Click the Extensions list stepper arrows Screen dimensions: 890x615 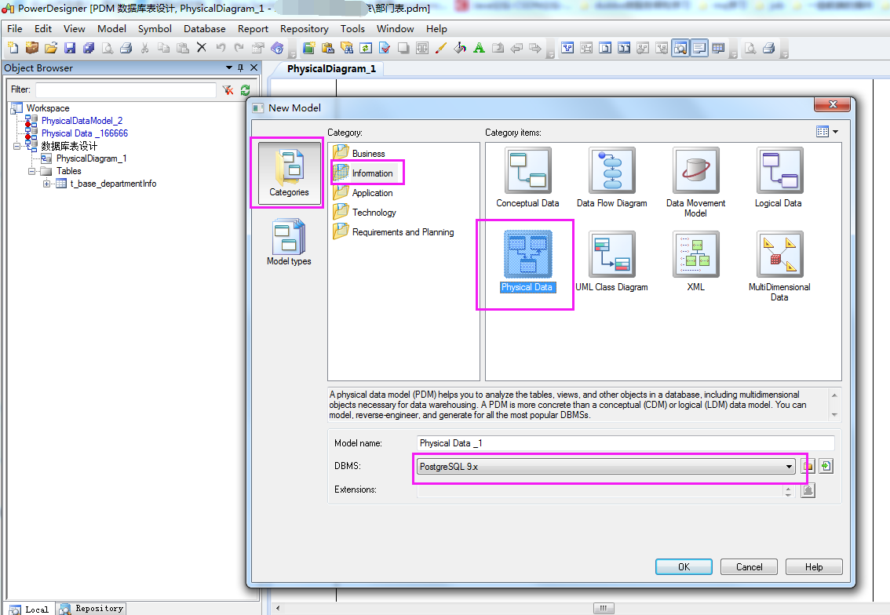click(x=788, y=491)
